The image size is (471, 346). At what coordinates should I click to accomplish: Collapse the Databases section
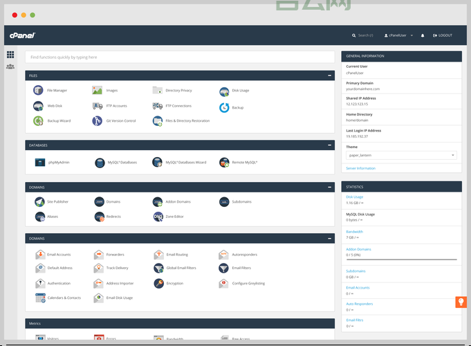tap(329, 145)
